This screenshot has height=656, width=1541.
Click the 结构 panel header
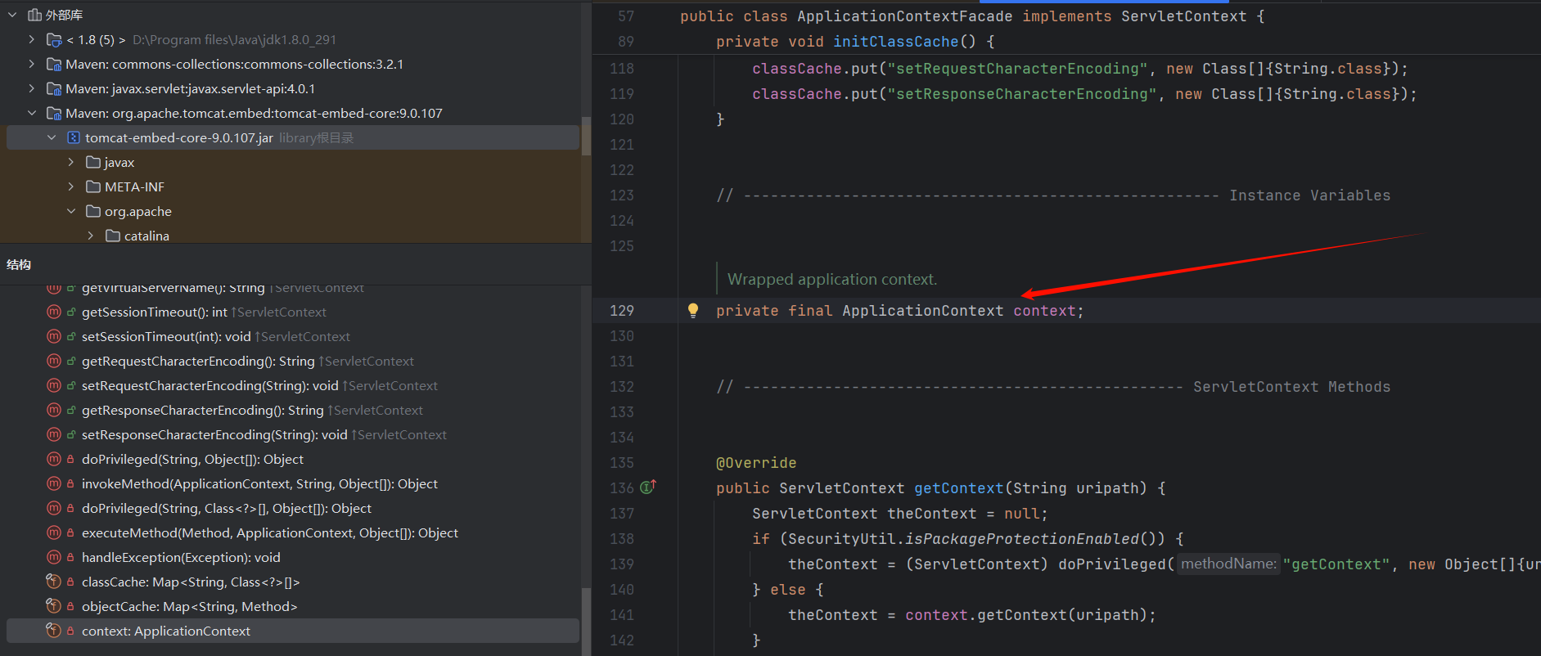19,264
